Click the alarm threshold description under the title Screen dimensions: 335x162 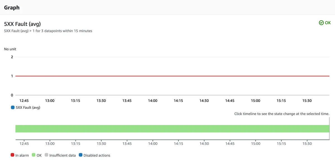(x=48, y=31)
